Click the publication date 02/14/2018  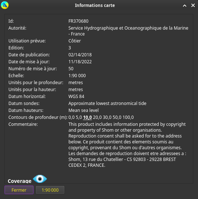(x=80, y=55)
